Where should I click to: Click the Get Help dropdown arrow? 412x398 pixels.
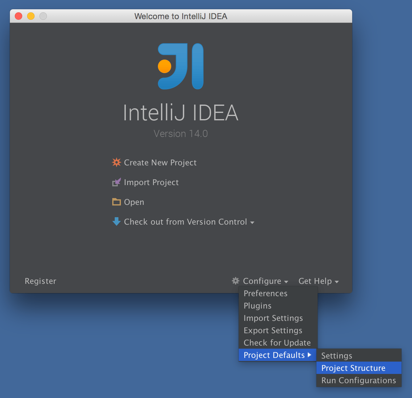click(337, 282)
